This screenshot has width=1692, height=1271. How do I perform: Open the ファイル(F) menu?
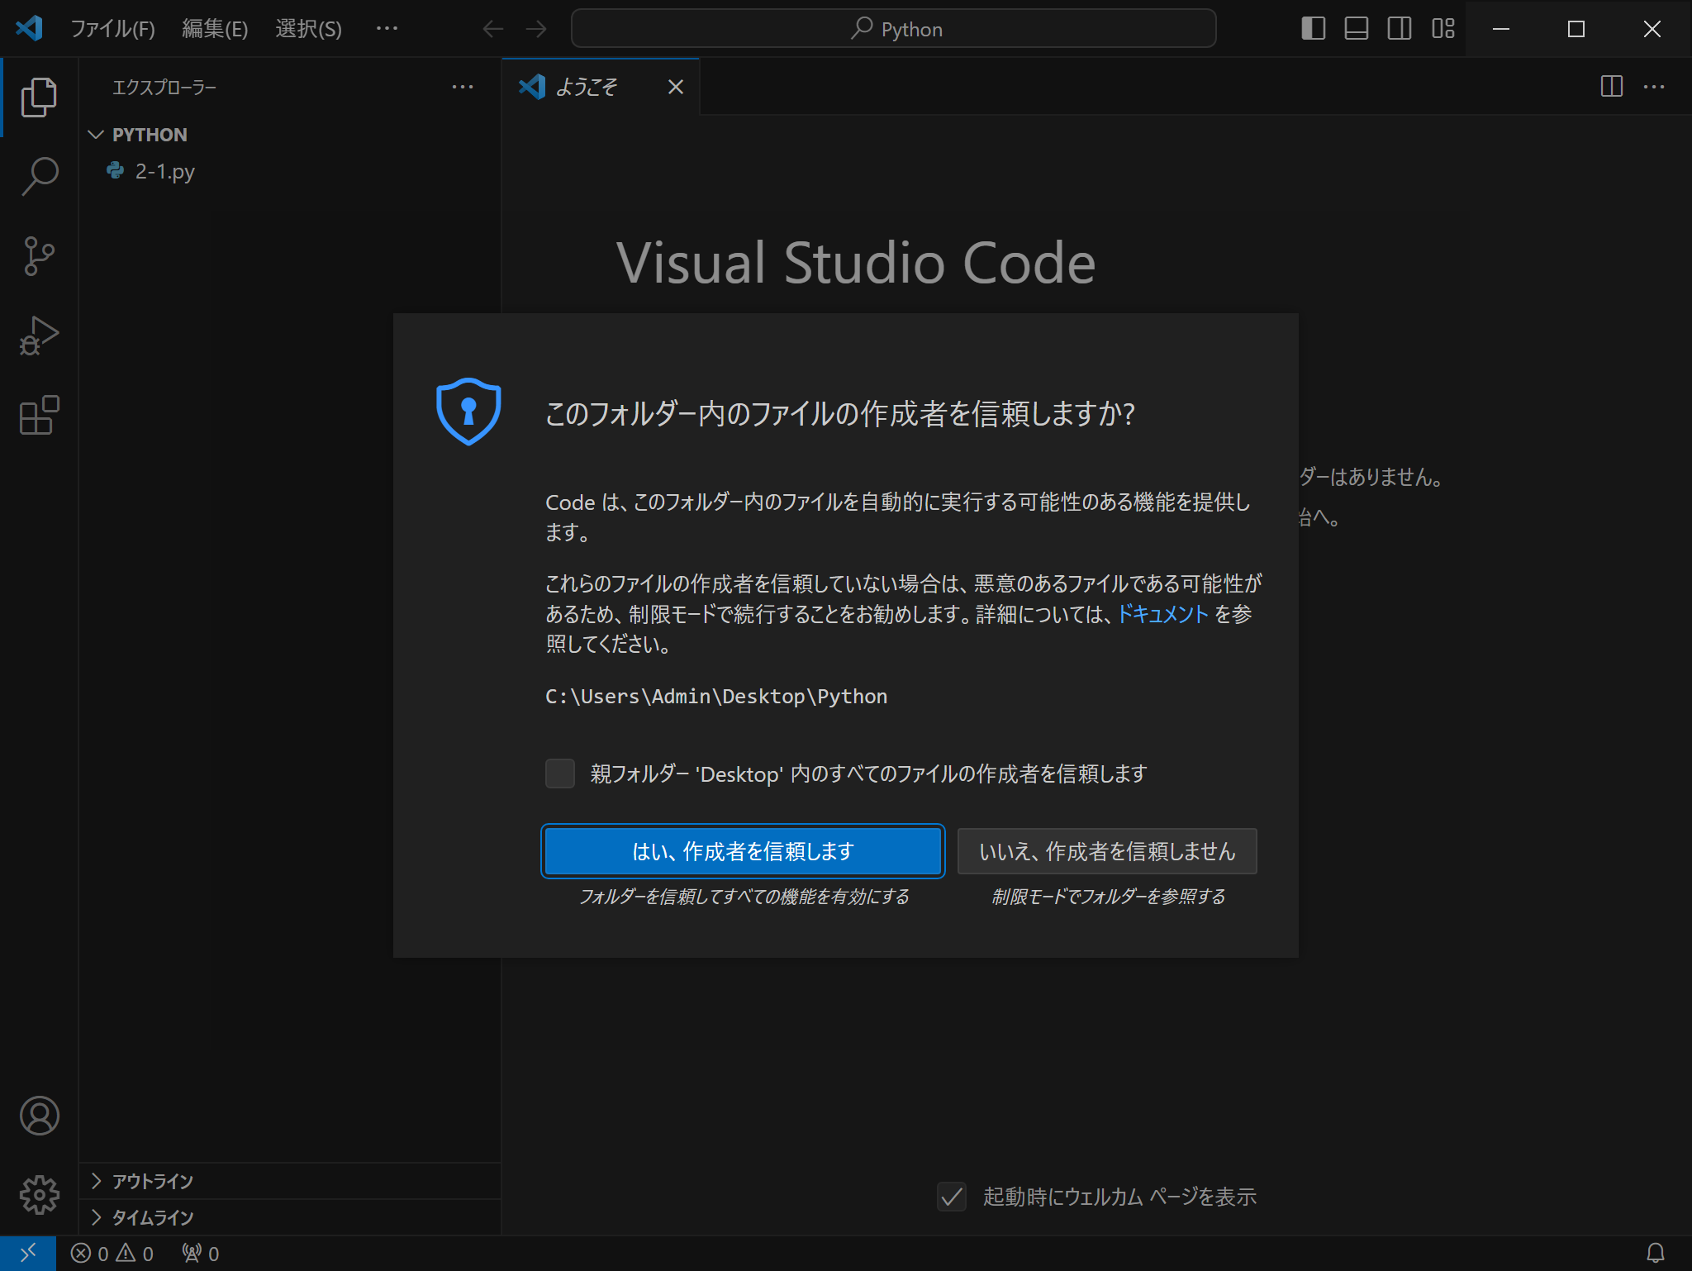(x=112, y=29)
